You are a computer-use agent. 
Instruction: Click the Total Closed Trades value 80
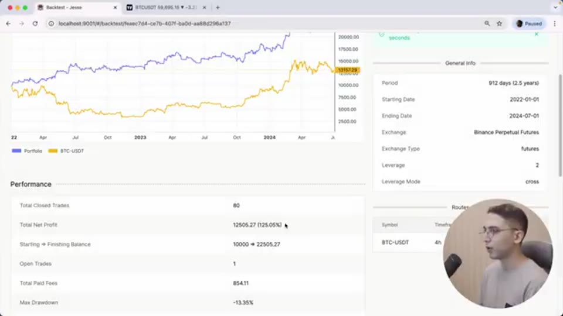(x=236, y=205)
